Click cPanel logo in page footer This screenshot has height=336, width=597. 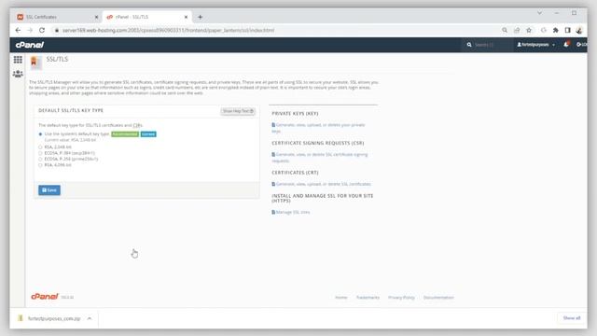point(45,297)
